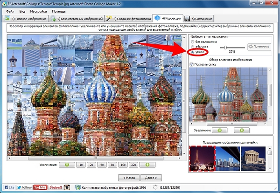Set collage zoom to 8x

click(x=112, y=165)
